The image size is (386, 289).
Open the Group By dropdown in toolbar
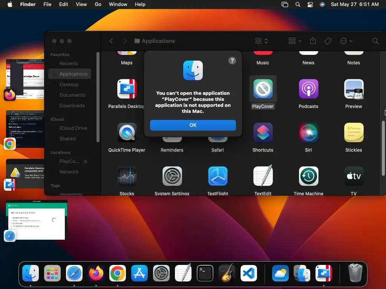[x=295, y=41]
